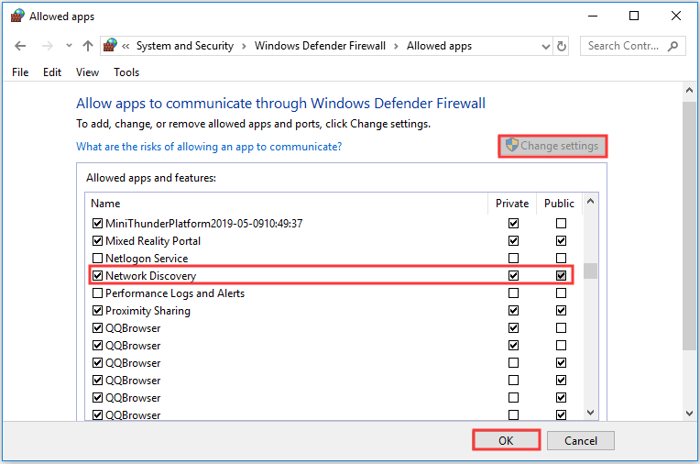Enable the Netlogon Service name checkbox
Image resolution: width=700 pixels, height=464 pixels.
[x=97, y=258]
